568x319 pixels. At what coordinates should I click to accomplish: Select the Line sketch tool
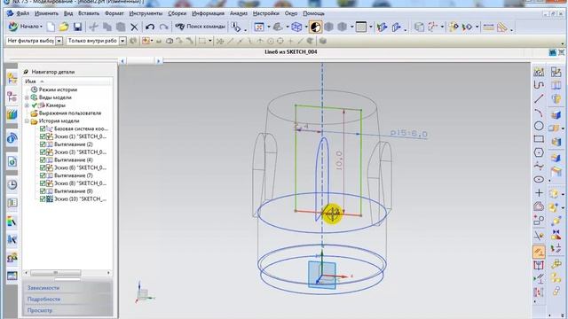[539, 98]
